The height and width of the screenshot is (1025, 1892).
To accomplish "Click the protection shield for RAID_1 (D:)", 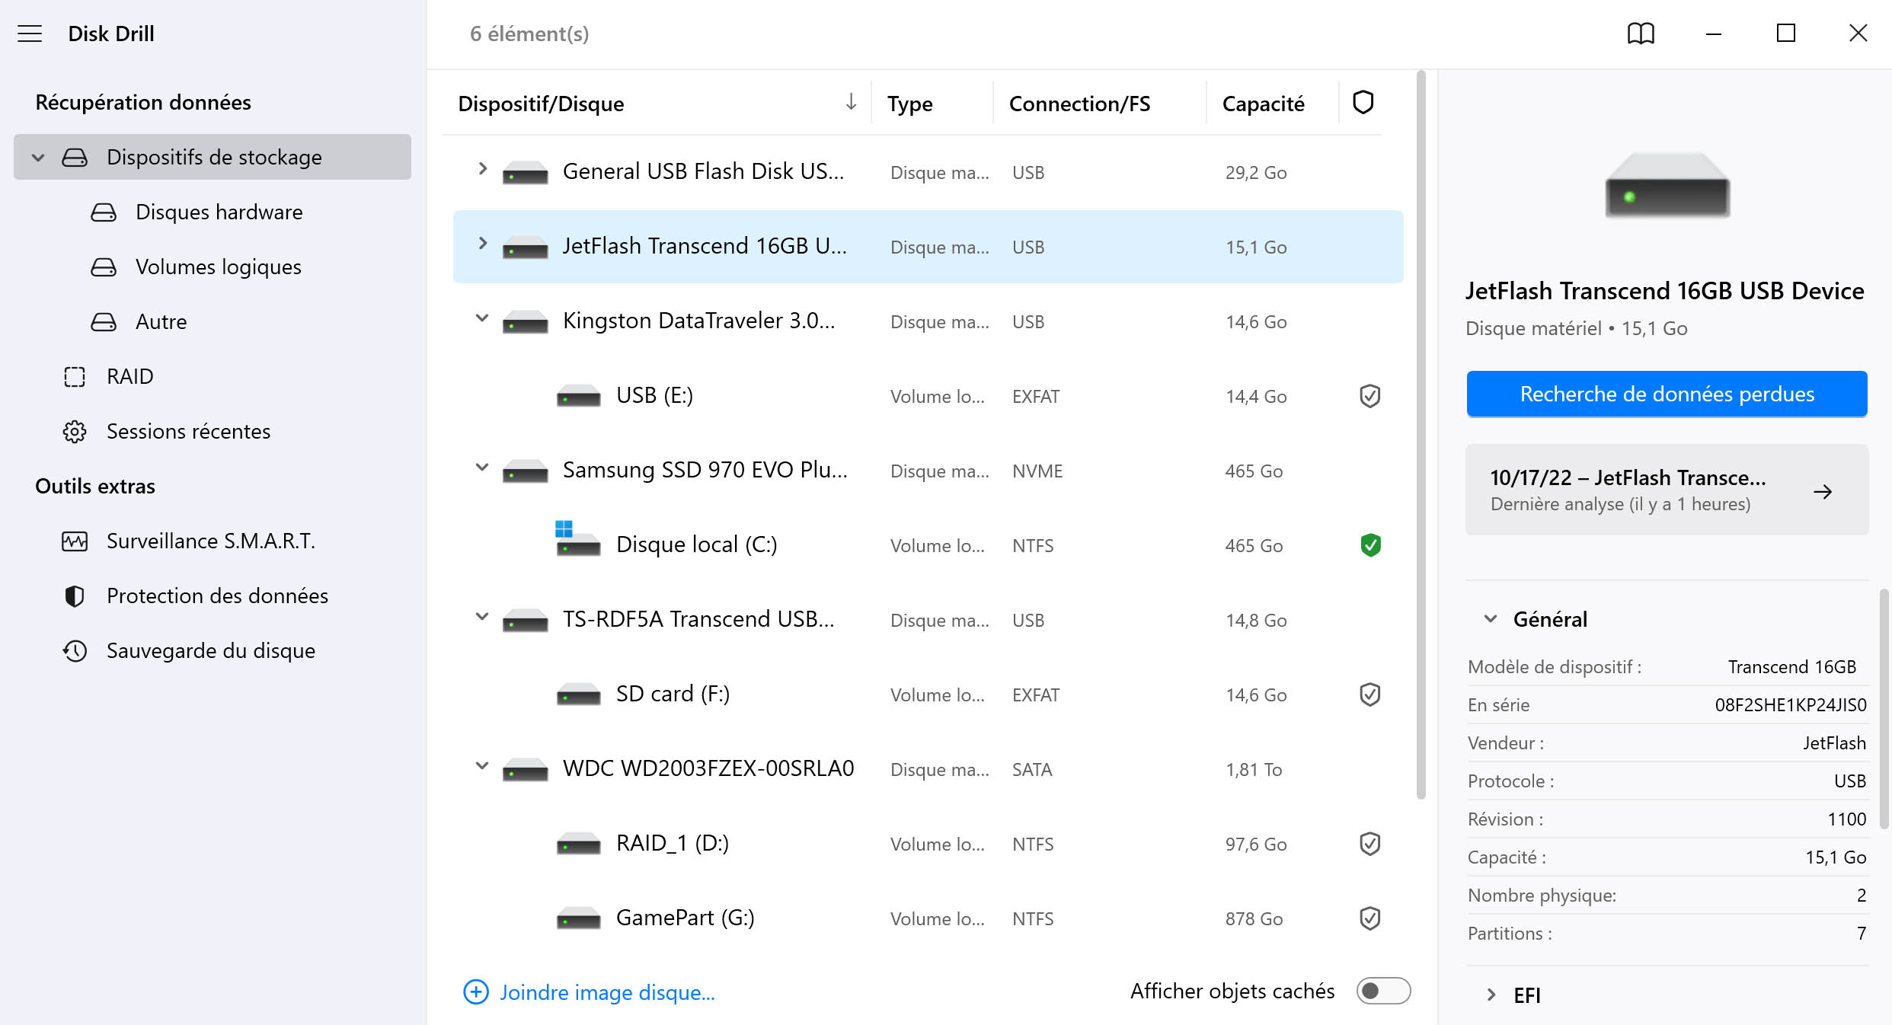I will pyautogui.click(x=1369, y=844).
